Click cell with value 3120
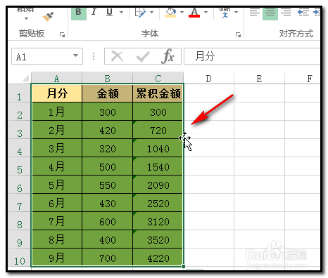The width and height of the screenshot is (328, 278). tap(158, 221)
